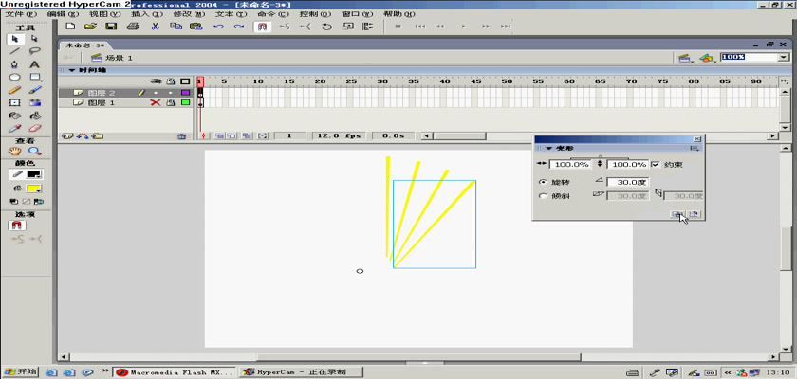
Task: Open the 文件 File menu
Action: [21, 14]
